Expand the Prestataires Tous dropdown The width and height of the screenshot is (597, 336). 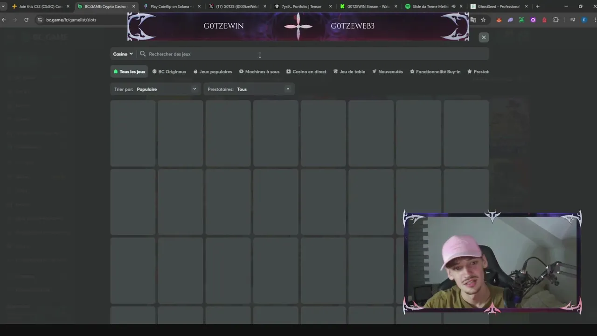pyautogui.click(x=249, y=89)
